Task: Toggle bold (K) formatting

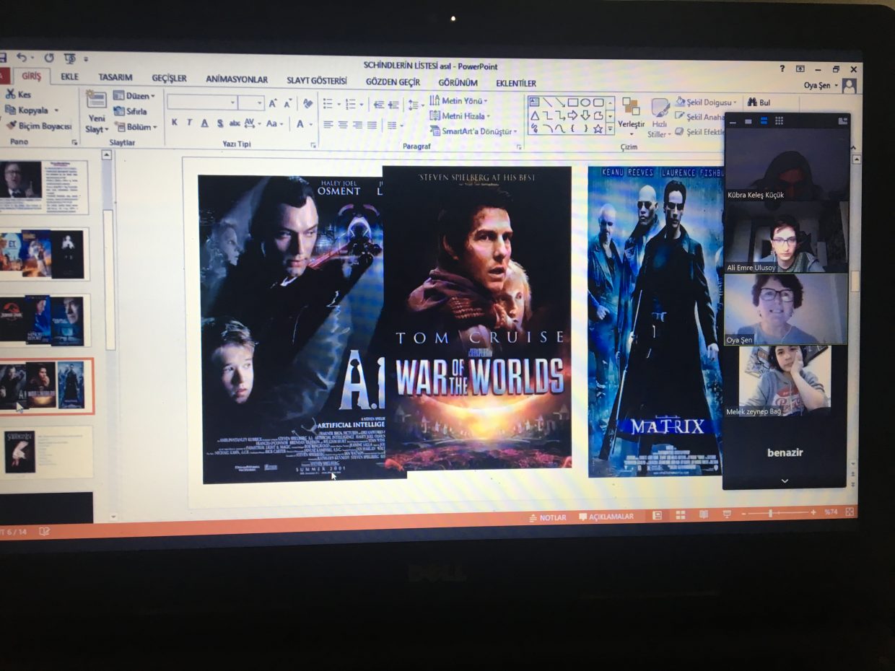Action: pyautogui.click(x=174, y=123)
